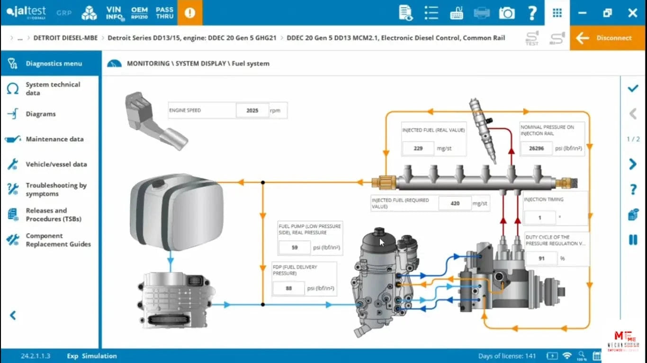This screenshot has width=647, height=363.
Task: Click the battery status icon
Action: pos(552,355)
